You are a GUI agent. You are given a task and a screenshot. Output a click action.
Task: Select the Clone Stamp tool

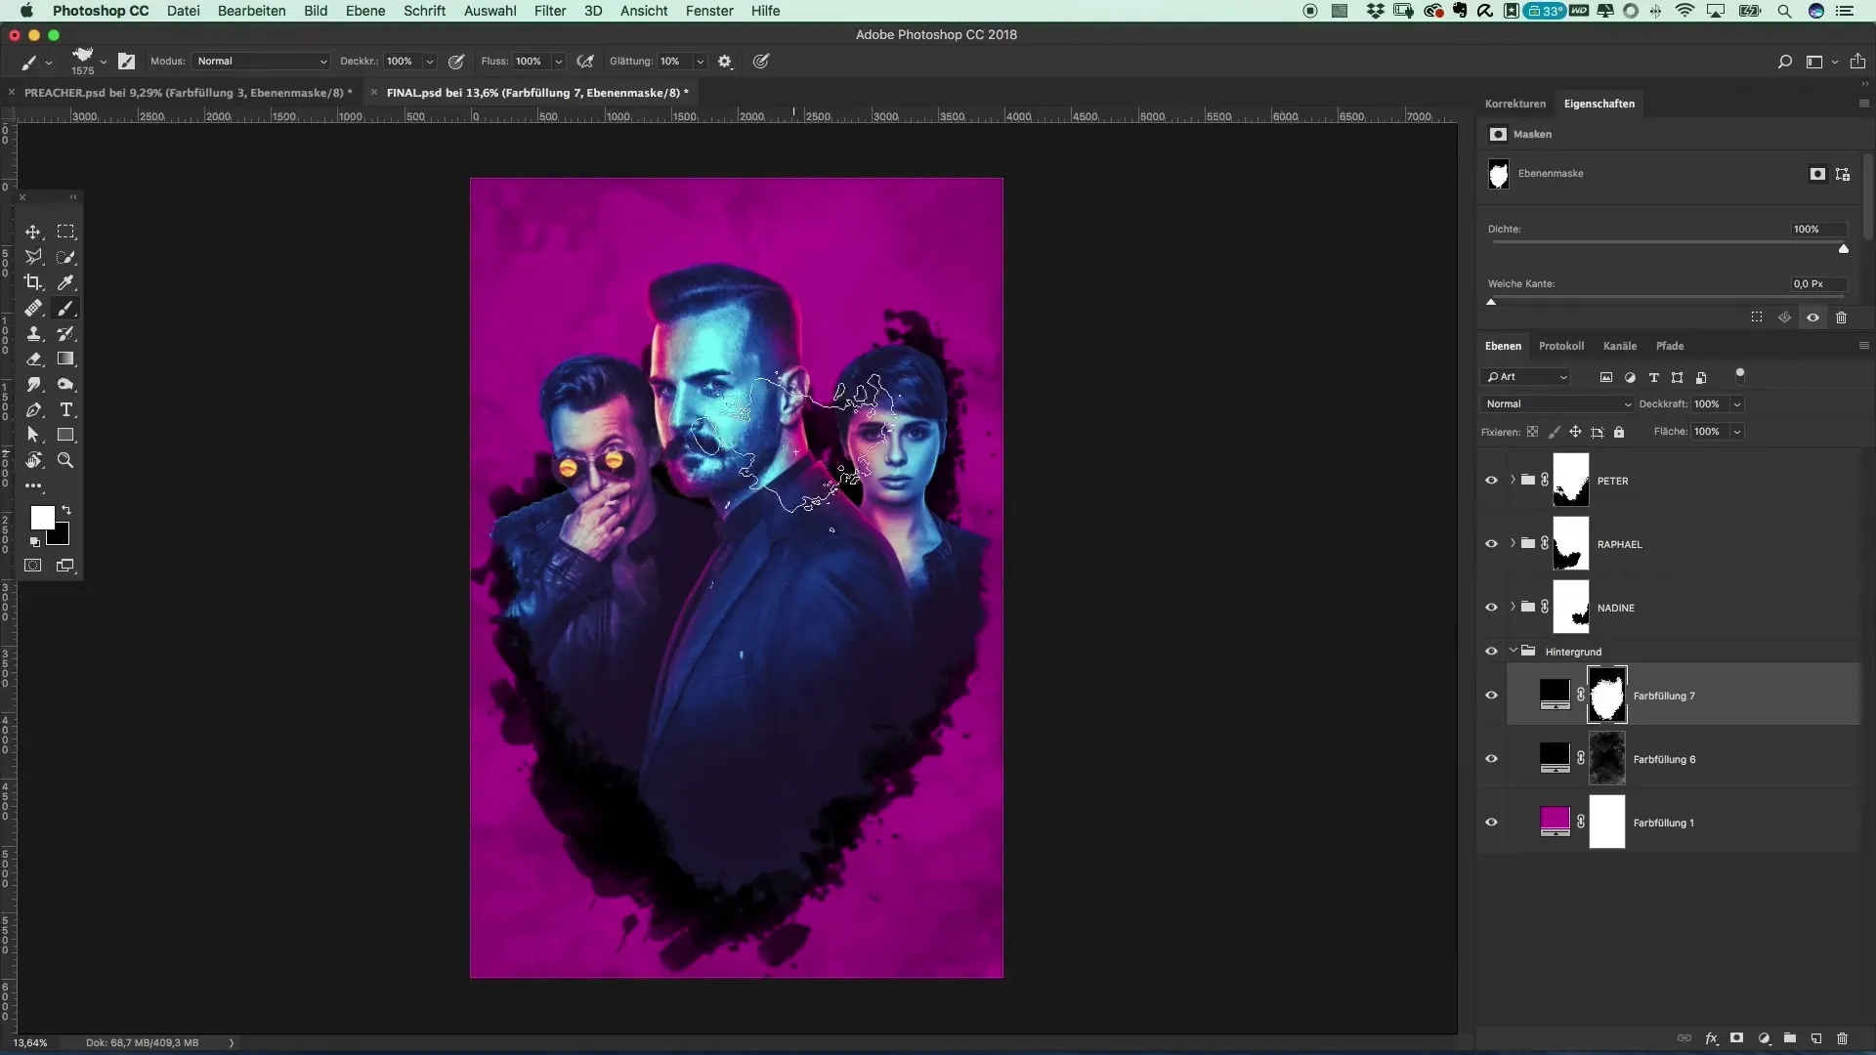coord(33,333)
